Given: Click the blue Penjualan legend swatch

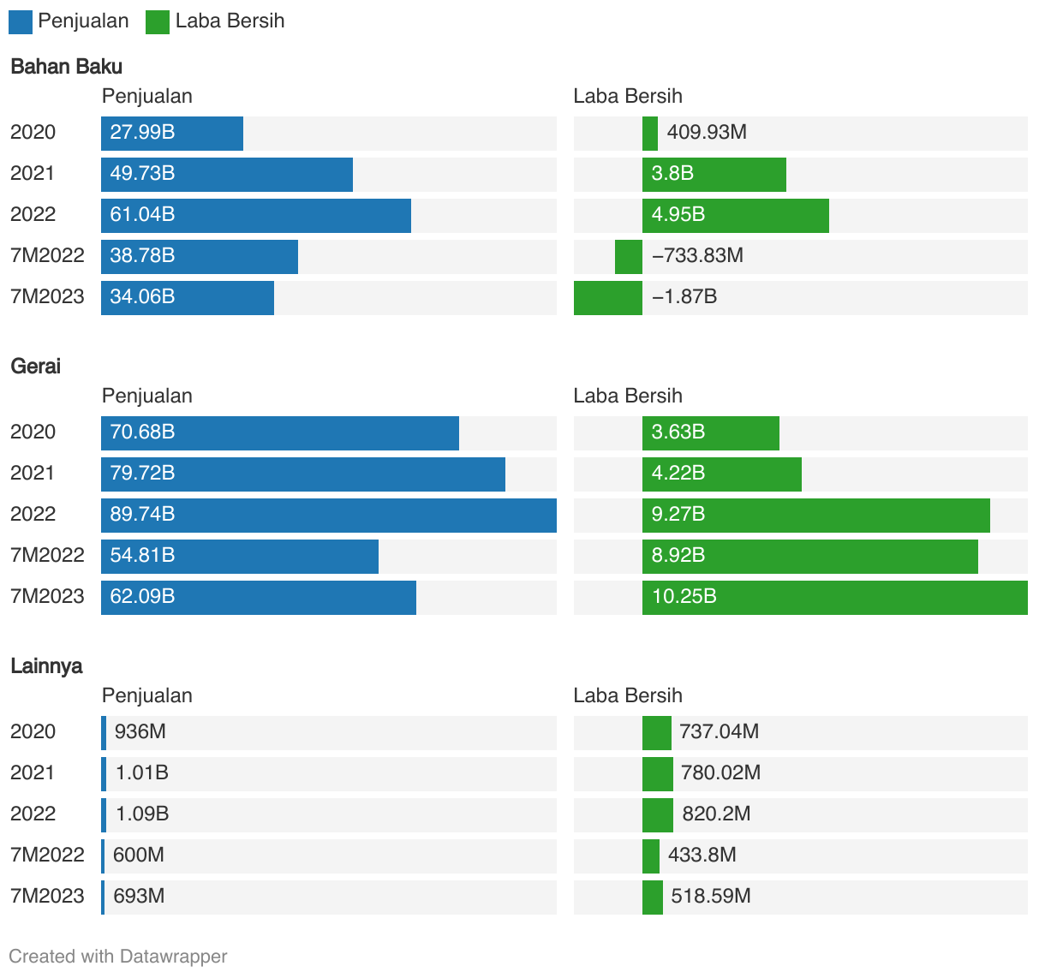Looking at the screenshot, I should [21, 22].
